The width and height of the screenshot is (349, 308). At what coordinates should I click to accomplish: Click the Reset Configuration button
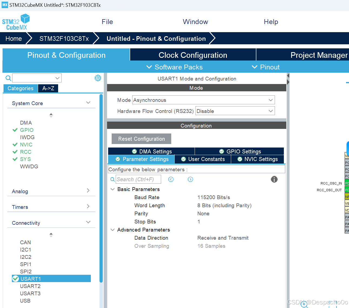pos(141,139)
